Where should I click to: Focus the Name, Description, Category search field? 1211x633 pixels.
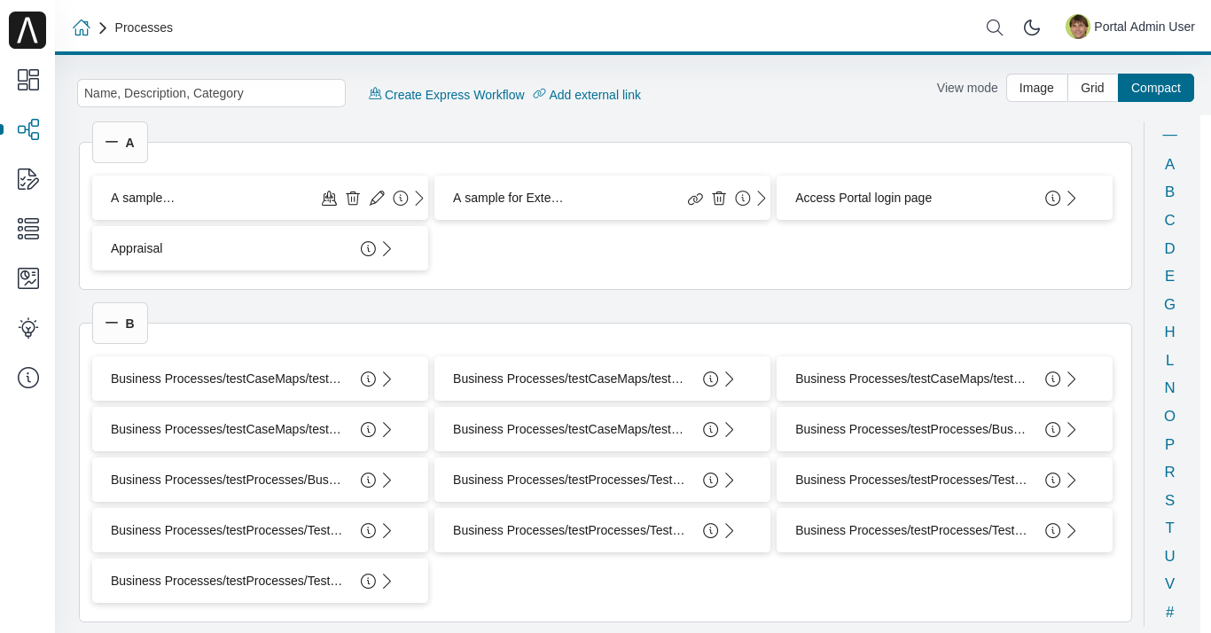tap(211, 93)
